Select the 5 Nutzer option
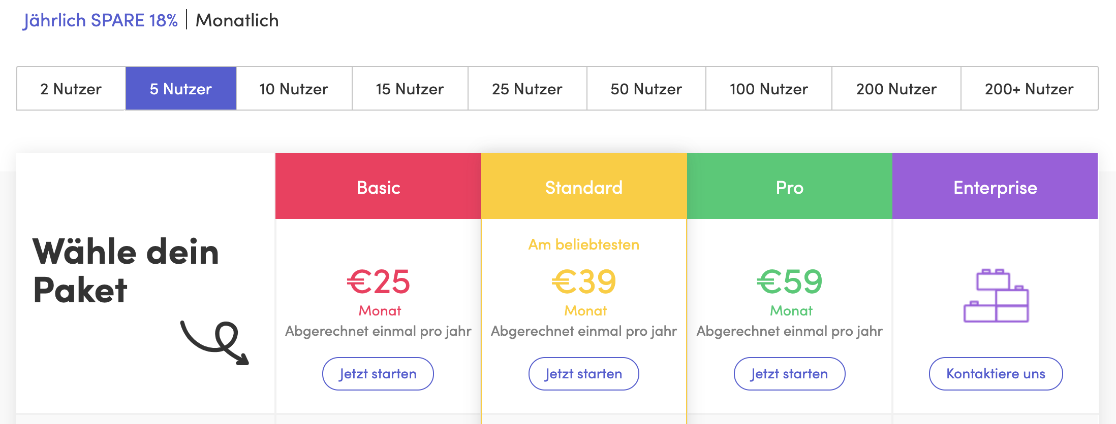Screen dimensions: 1116x424 coord(181,89)
